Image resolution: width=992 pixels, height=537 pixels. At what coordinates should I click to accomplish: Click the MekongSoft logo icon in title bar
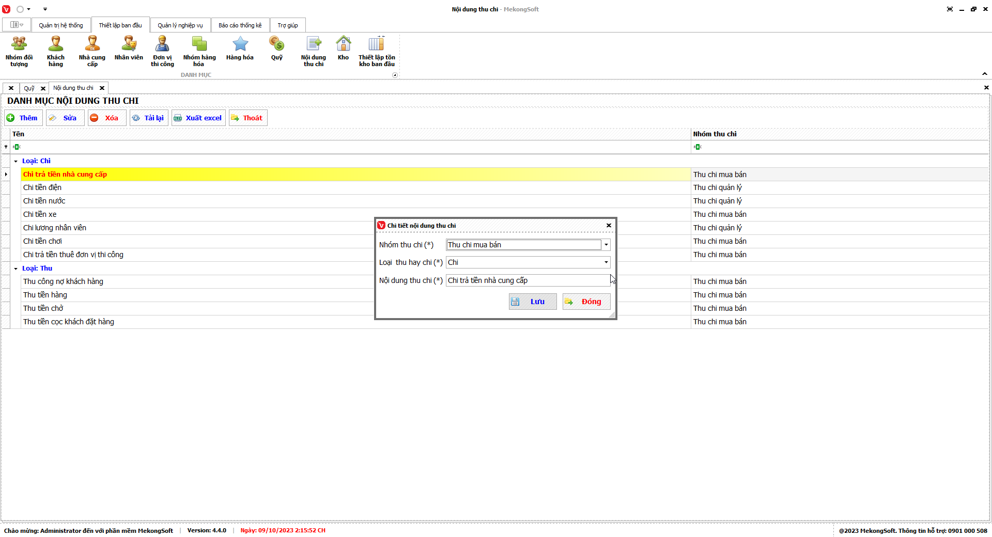[x=6, y=9]
